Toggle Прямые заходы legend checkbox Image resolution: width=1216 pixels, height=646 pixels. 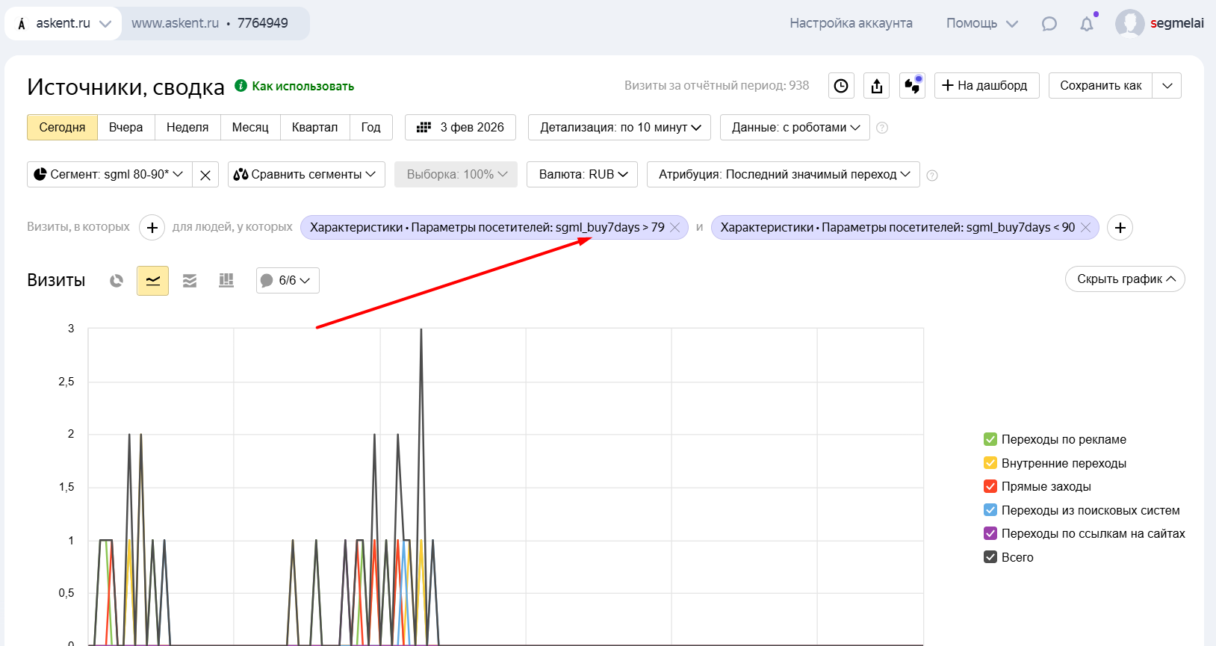990,486
